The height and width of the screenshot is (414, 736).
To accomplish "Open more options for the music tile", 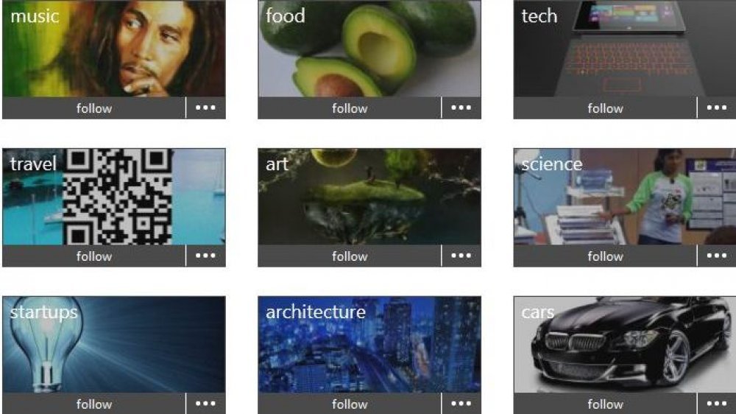I will point(205,108).
